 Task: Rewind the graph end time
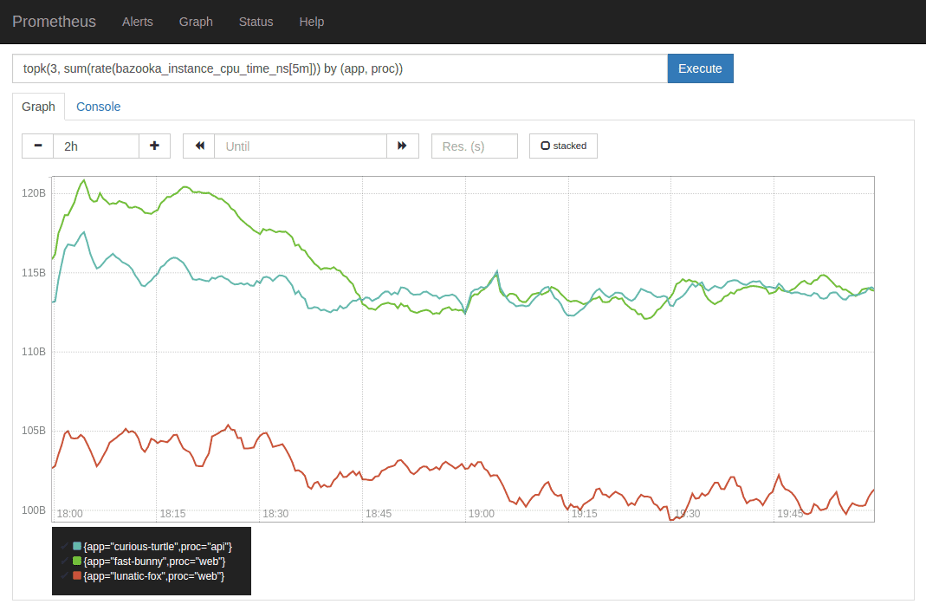[199, 146]
